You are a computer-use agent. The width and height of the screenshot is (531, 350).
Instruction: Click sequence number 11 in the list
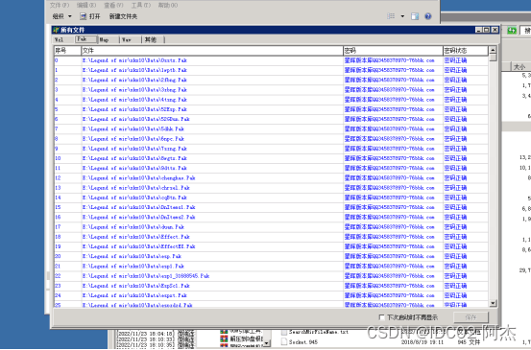point(58,168)
